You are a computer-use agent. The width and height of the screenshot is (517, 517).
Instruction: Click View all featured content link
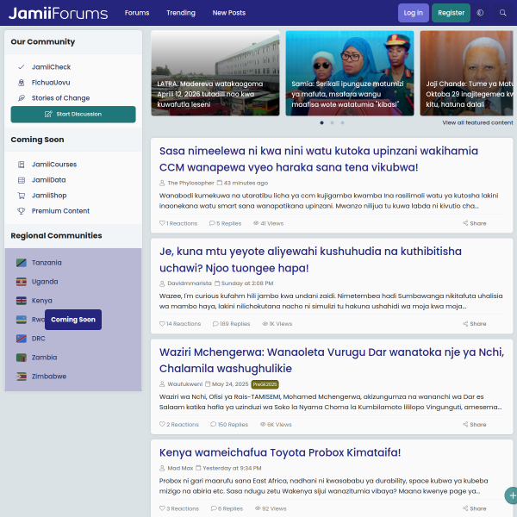coord(477,122)
